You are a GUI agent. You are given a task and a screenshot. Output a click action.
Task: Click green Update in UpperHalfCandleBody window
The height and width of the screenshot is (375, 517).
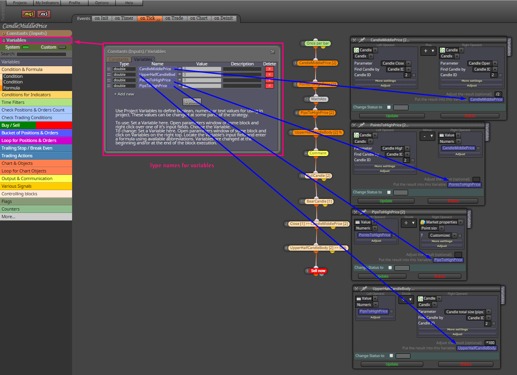point(392,364)
